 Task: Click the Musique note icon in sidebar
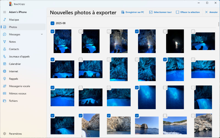[x=5, y=20]
